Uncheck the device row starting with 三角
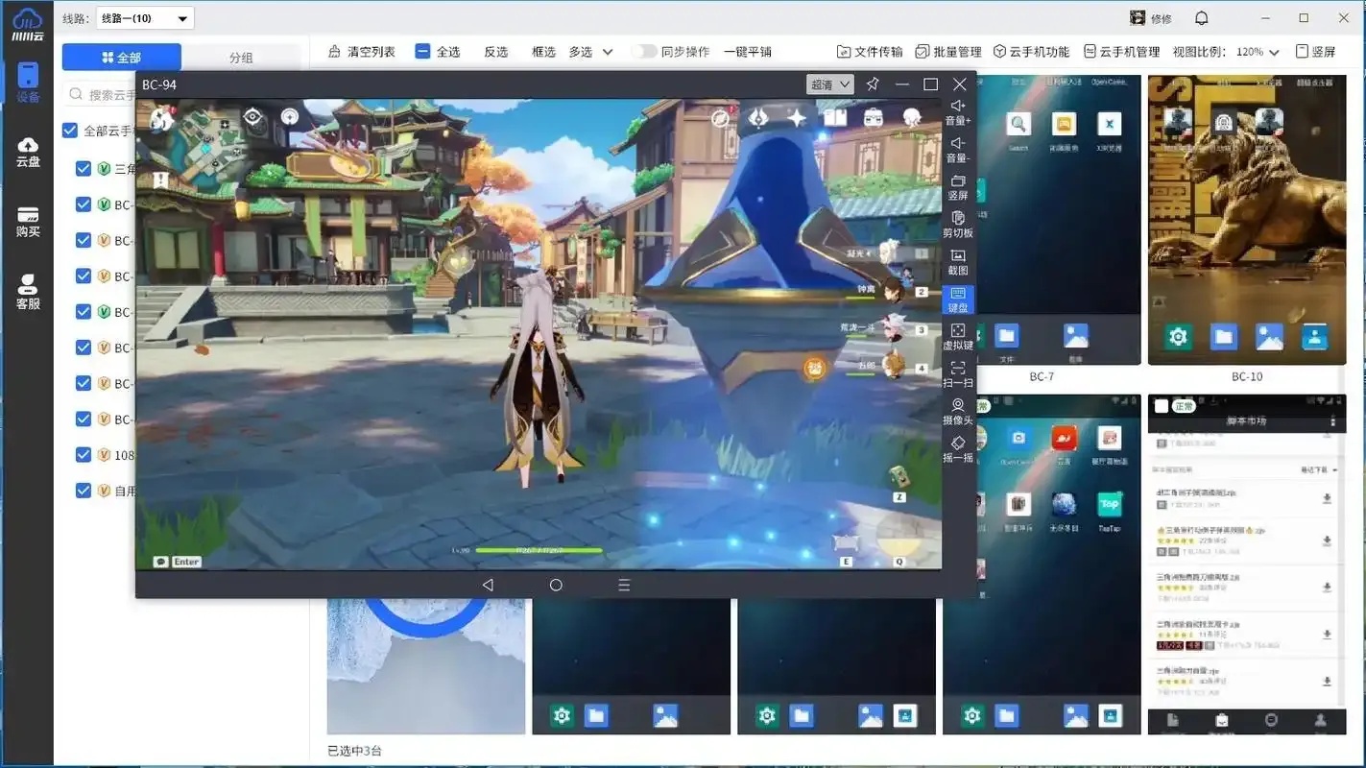 tap(84, 169)
